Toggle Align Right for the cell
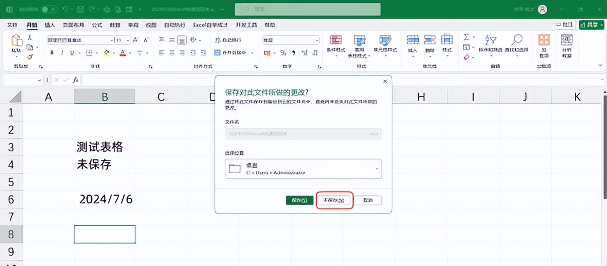This screenshot has width=607, height=266. 182,53
